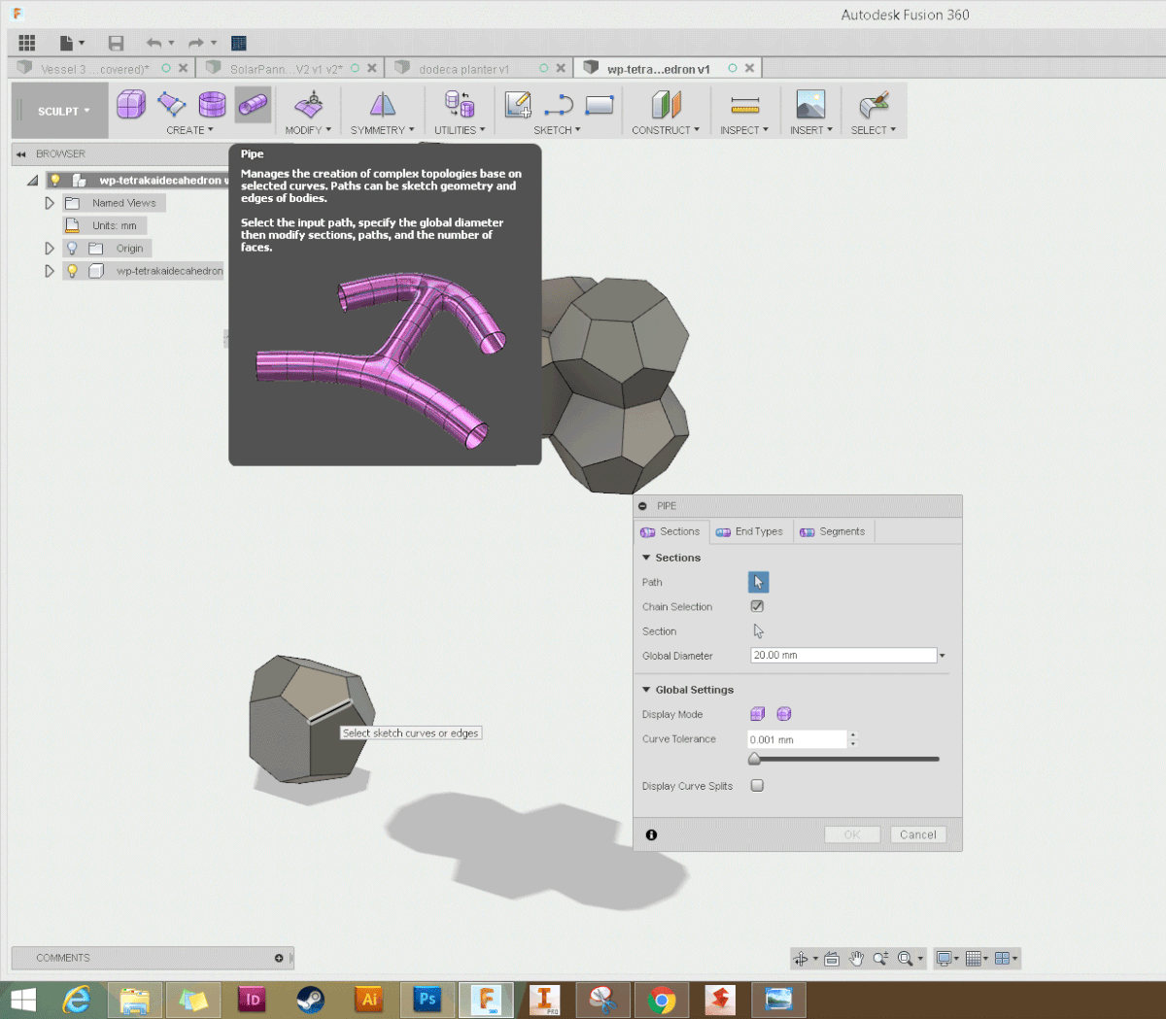Enable the Display Curve Splits checkbox

[x=757, y=786]
